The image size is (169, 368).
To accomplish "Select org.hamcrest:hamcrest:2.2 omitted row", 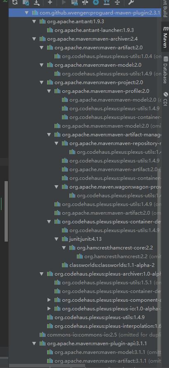I will 85,256.
